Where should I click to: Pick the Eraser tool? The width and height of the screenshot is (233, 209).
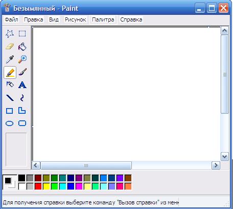(x=10, y=47)
